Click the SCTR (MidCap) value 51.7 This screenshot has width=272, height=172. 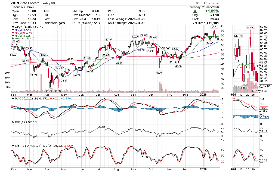pos(97,23)
